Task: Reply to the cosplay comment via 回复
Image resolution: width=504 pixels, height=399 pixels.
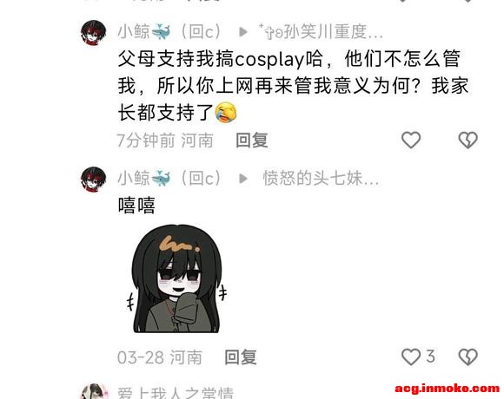Action: (x=252, y=141)
